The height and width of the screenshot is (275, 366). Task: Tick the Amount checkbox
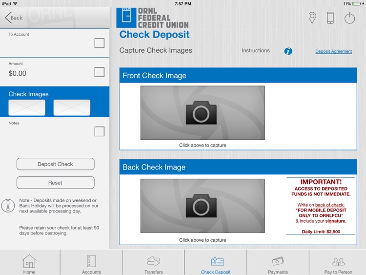(x=100, y=72)
